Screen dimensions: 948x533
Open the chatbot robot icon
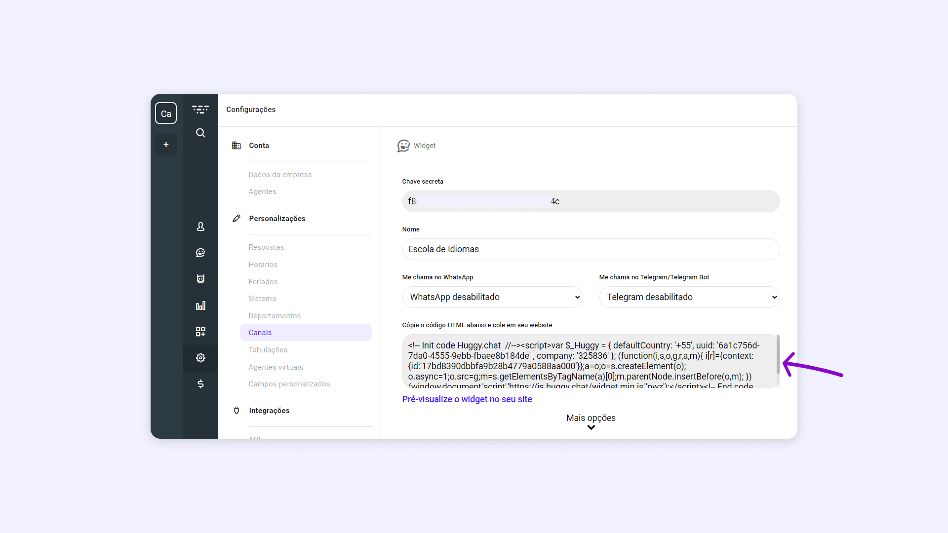coord(200,279)
